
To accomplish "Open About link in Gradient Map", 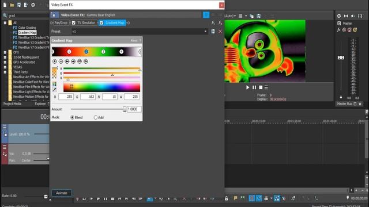I will pos(134,41).
